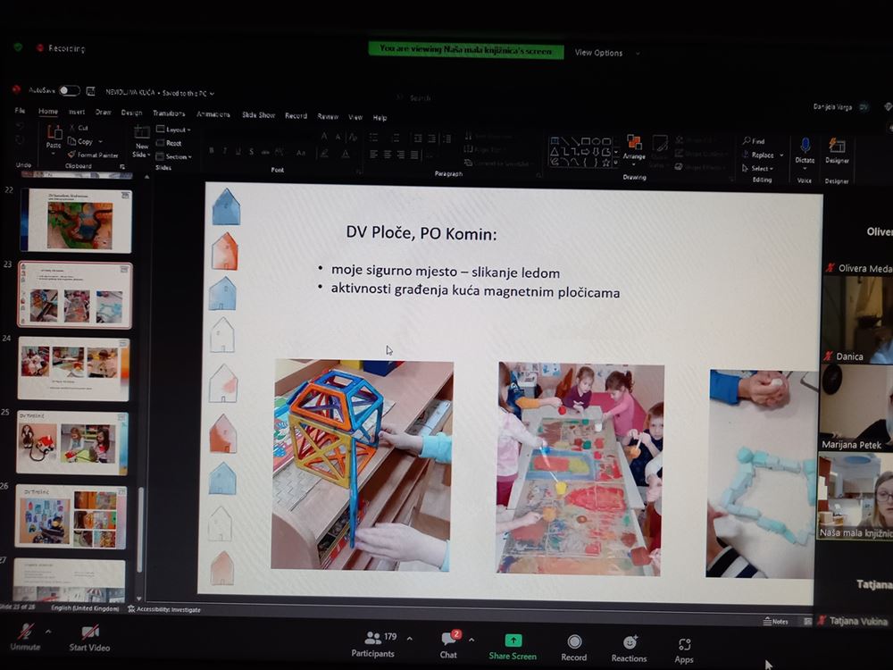The image size is (893, 670).
Task: Toggle the Notes pane in status bar
Action: pos(776,621)
